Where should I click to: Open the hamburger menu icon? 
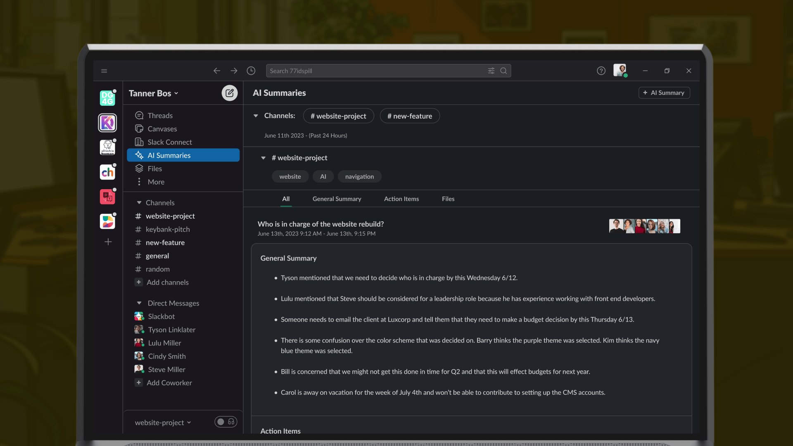104,71
